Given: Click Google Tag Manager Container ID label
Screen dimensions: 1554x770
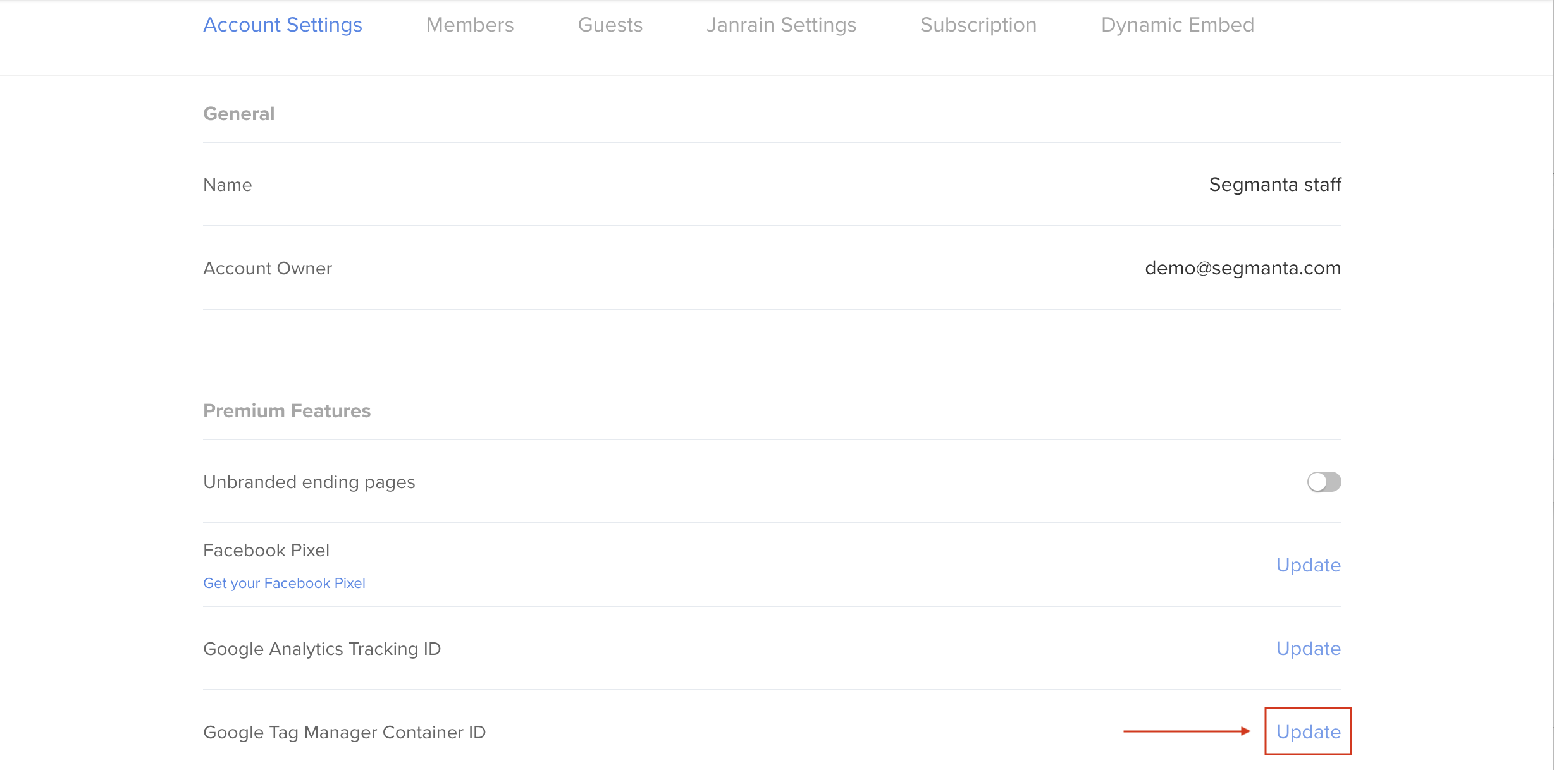Looking at the screenshot, I should [345, 732].
